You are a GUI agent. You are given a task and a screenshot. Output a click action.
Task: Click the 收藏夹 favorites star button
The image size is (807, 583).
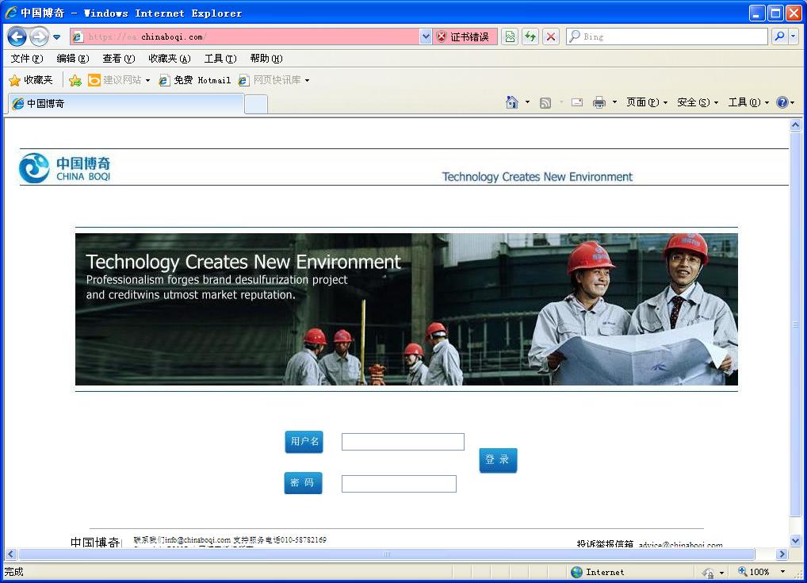[x=31, y=80]
